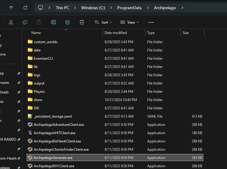This screenshot has height=169, width=227.
Task: Click Players folder date 8/28/2025 3:44 PM
Action: [x=119, y=92]
